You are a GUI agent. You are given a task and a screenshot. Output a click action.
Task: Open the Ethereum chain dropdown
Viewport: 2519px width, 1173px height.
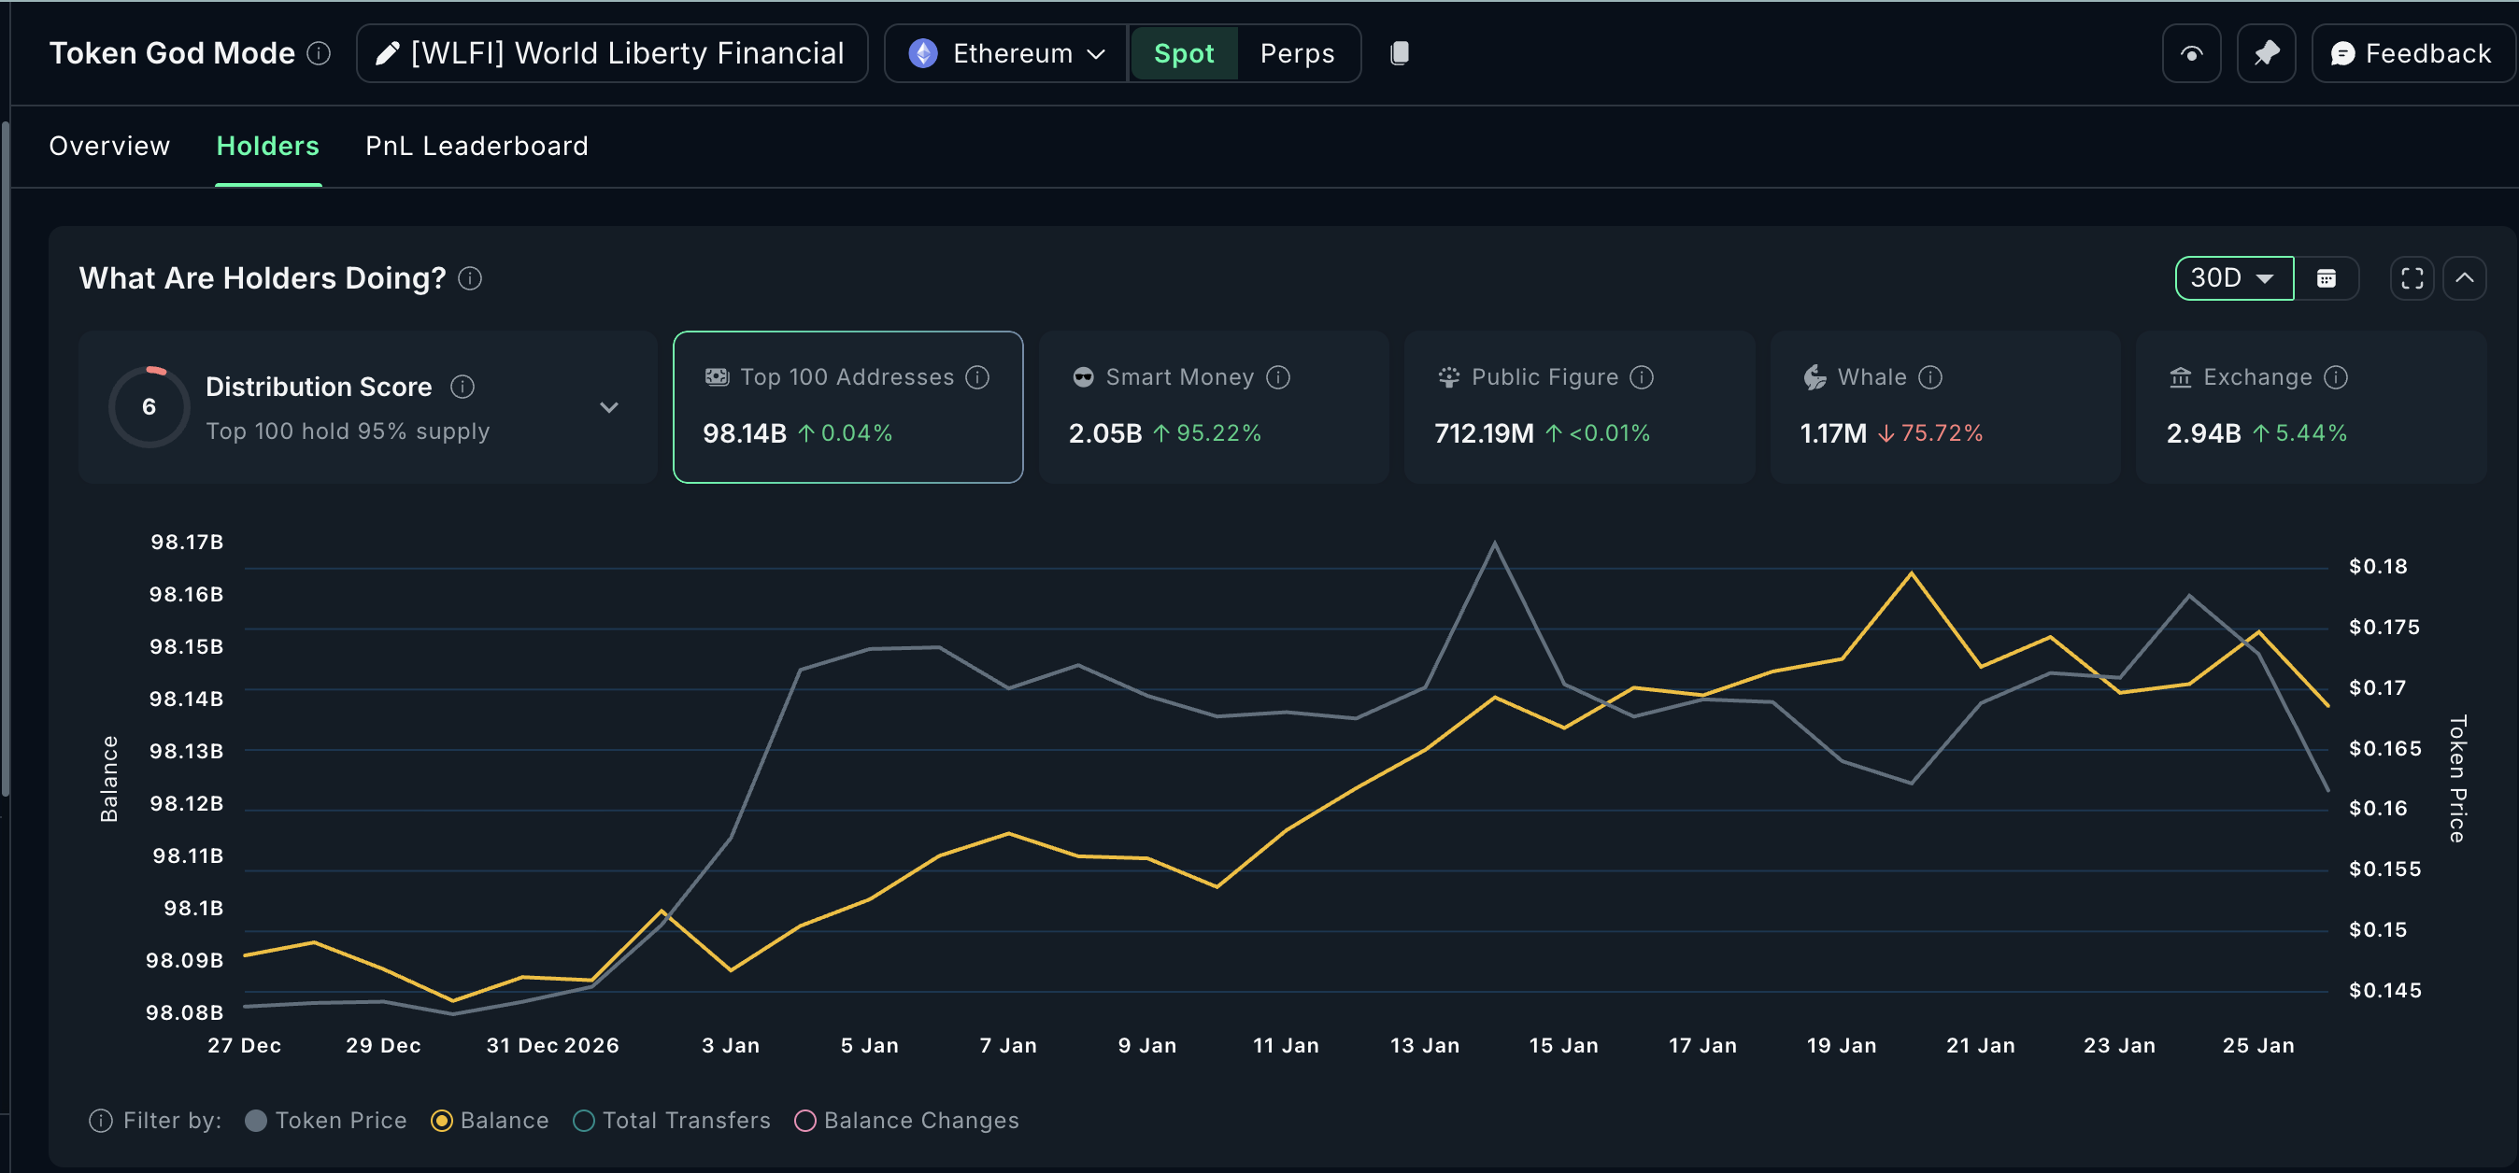coord(1006,53)
